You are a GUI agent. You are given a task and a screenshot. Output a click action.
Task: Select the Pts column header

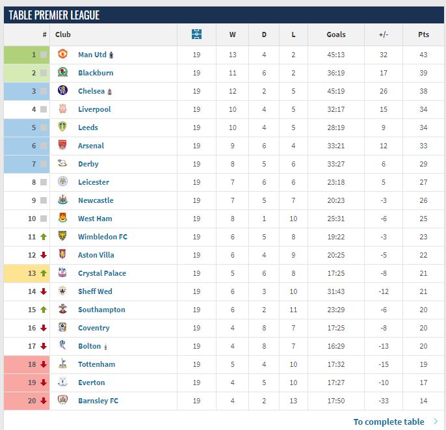[423, 34]
